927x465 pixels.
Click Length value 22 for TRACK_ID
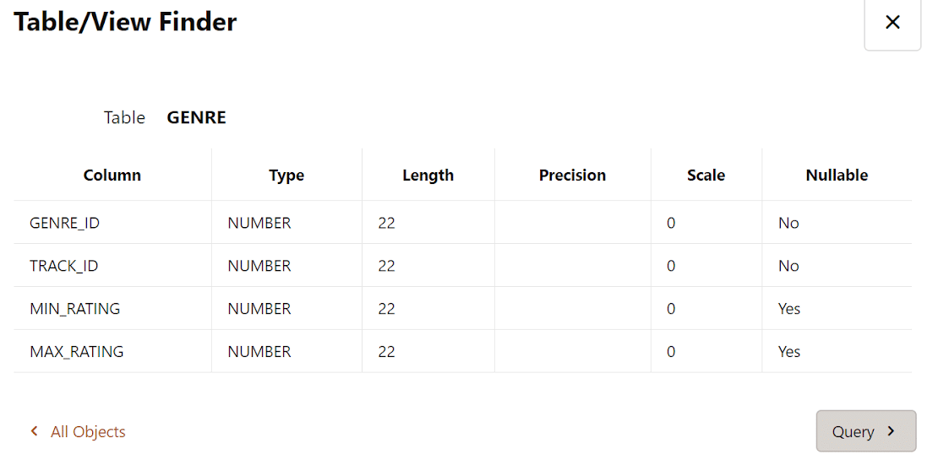click(x=387, y=266)
